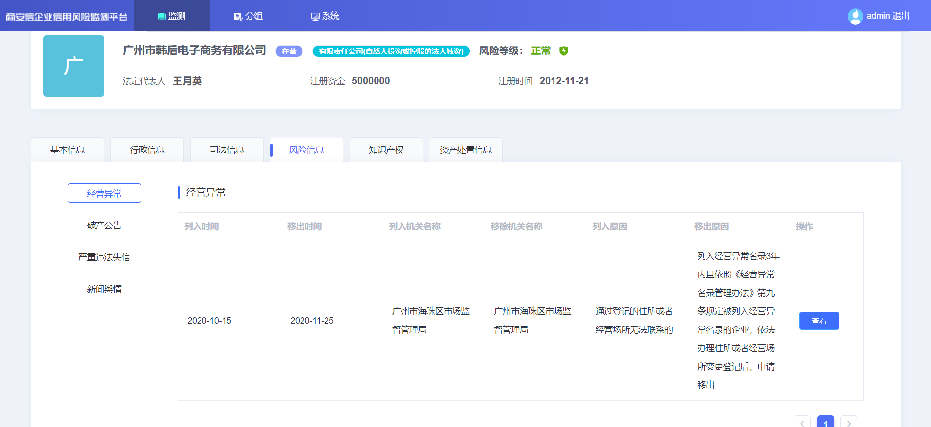Click the 在营 status badge
The height and width of the screenshot is (427, 931).
point(289,51)
